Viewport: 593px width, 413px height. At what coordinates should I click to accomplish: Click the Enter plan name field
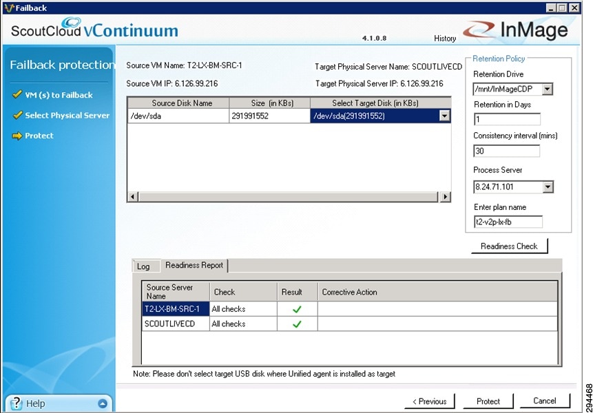tap(508, 222)
